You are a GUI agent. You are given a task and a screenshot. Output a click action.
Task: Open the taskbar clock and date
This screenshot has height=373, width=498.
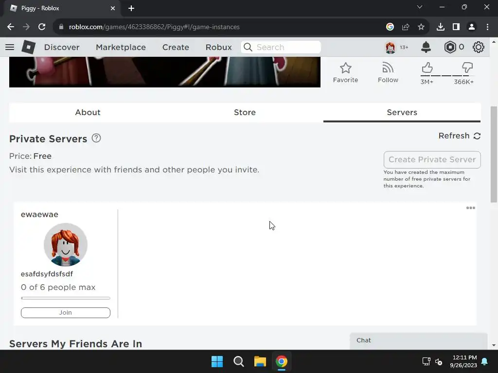point(463,361)
